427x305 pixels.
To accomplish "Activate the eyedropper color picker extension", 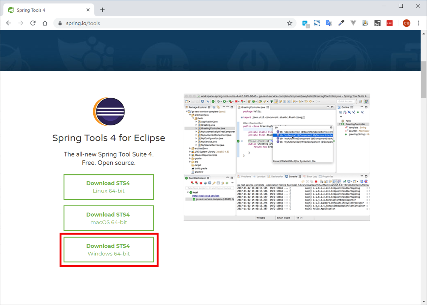I will (x=341, y=23).
